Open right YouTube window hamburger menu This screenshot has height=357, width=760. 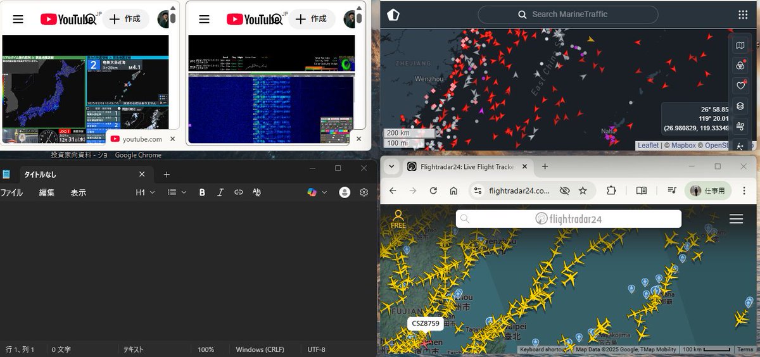point(204,19)
